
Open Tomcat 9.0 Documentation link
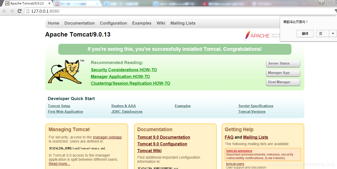tap(164, 137)
